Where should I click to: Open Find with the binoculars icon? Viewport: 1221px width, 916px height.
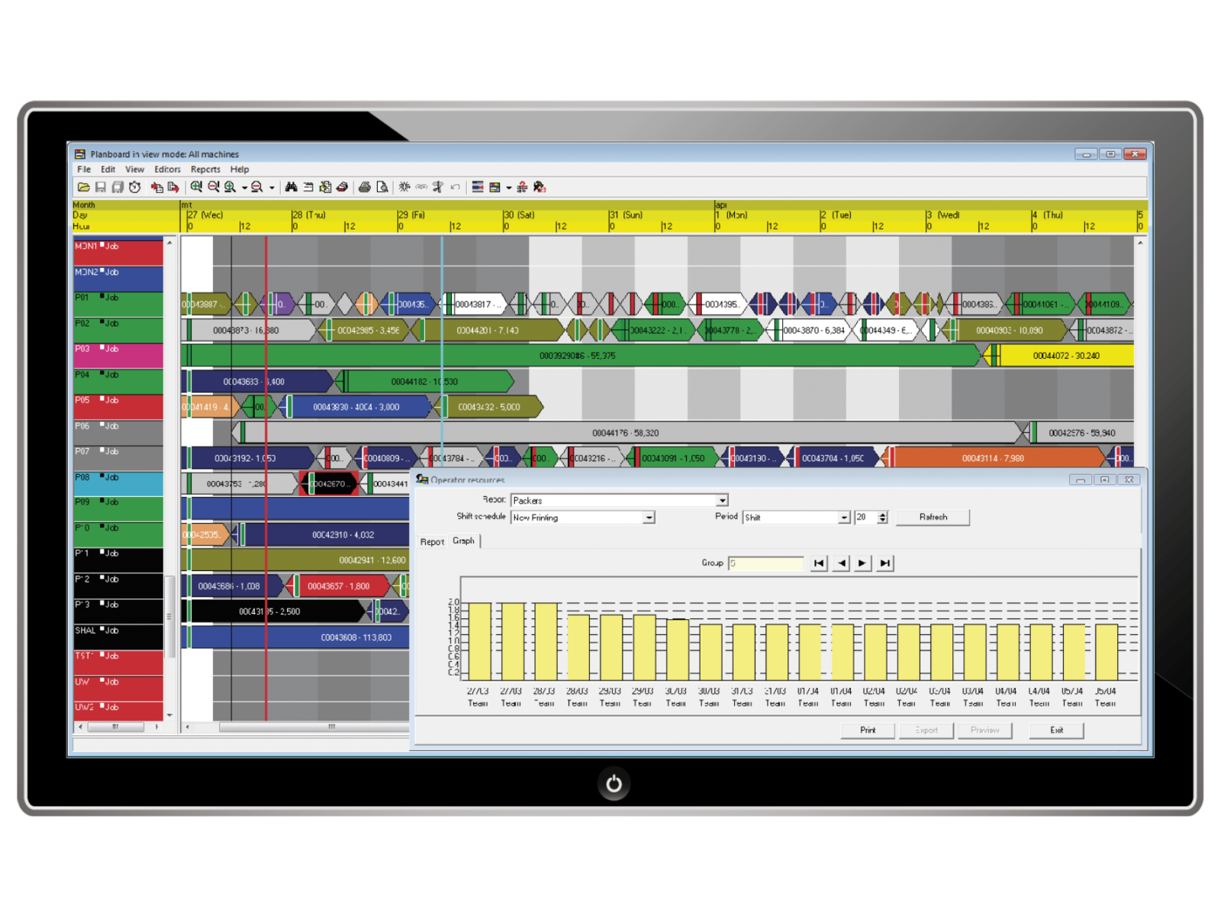292,187
